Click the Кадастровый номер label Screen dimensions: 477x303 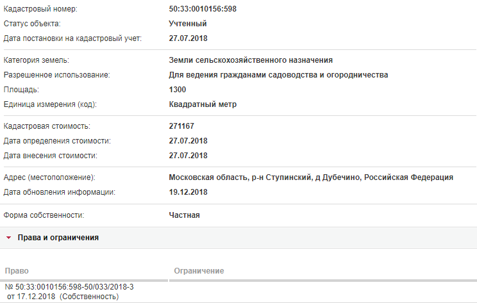40,9
